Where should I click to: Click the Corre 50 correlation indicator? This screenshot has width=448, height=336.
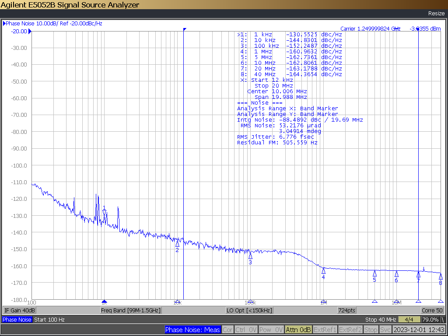click(432, 310)
